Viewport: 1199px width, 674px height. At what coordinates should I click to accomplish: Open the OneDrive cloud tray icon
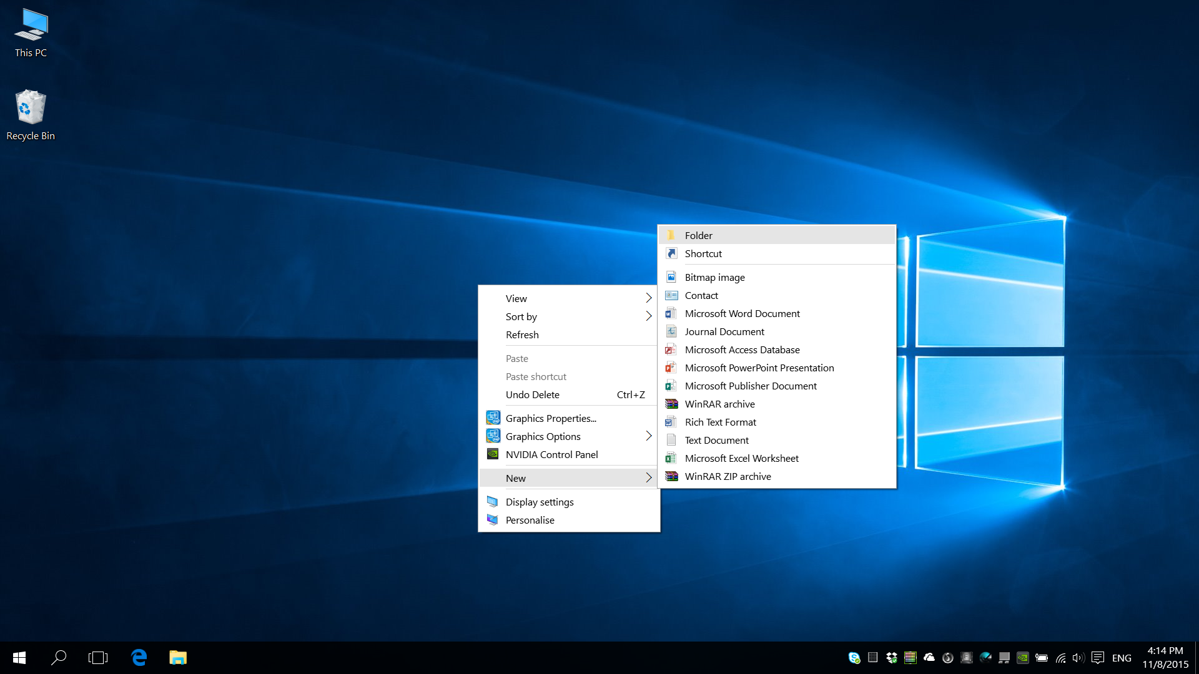[929, 658]
